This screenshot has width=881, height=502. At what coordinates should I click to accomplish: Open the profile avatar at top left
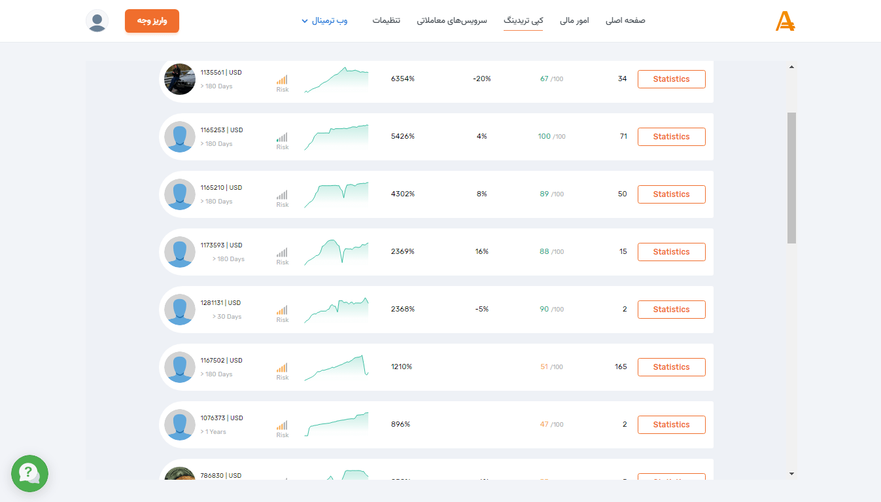[x=97, y=21]
